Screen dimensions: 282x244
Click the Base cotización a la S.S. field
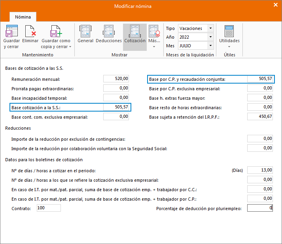[116, 107]
